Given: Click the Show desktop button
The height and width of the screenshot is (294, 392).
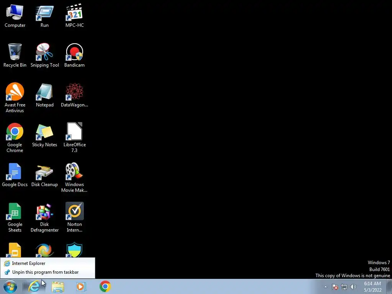Looking at the screenshot, I should click(389, 286).
